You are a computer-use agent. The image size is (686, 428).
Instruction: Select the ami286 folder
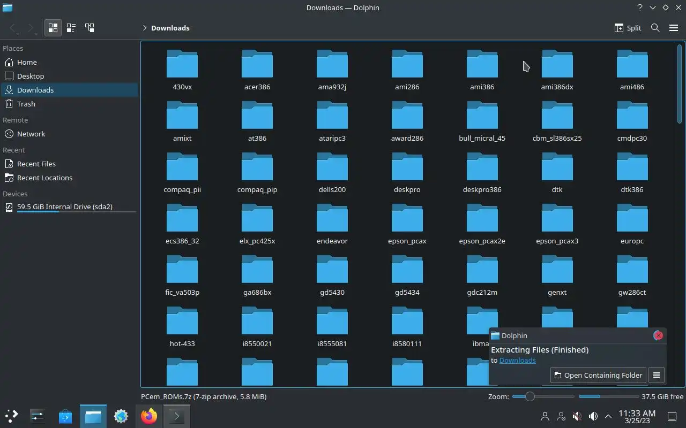click(x=407, y=70)
